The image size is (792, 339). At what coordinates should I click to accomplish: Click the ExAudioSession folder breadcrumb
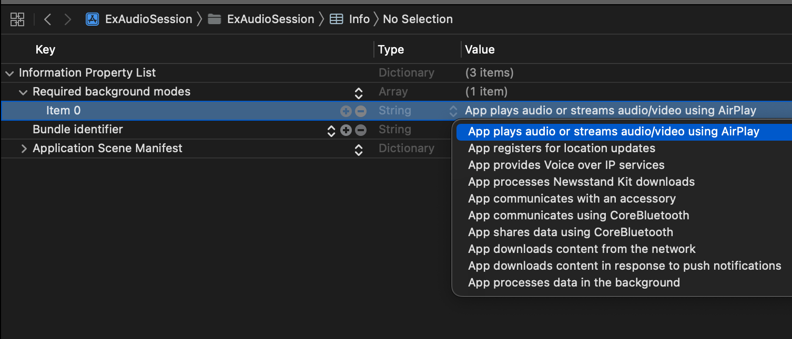(x=261, y=19)
